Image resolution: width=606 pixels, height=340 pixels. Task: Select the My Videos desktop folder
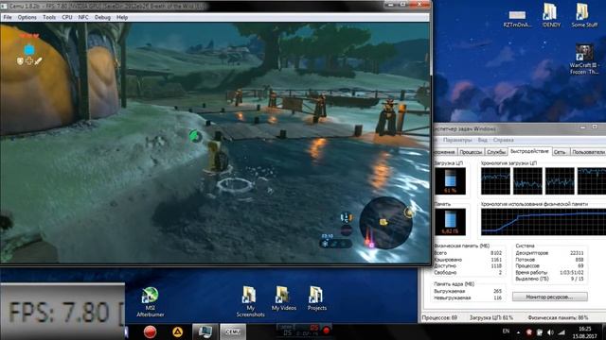pyautogui.click(x=284, y=298)
